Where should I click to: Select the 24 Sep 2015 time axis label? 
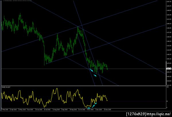[73, 110]
